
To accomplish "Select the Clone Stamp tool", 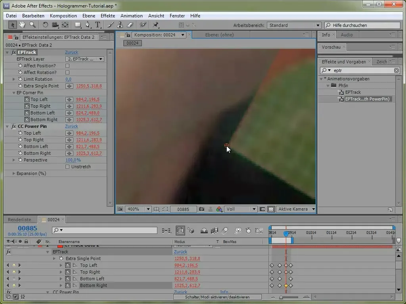I will point(120,25).
